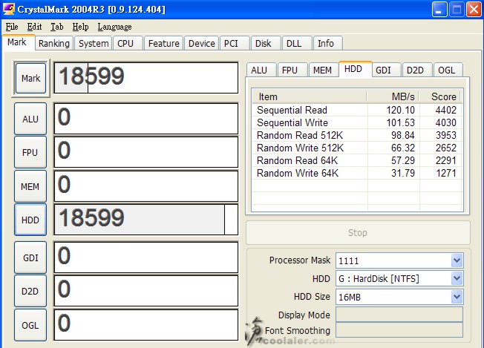Select the Random Read 512K row
Screen dimensions: 484x348
point(356,135)
